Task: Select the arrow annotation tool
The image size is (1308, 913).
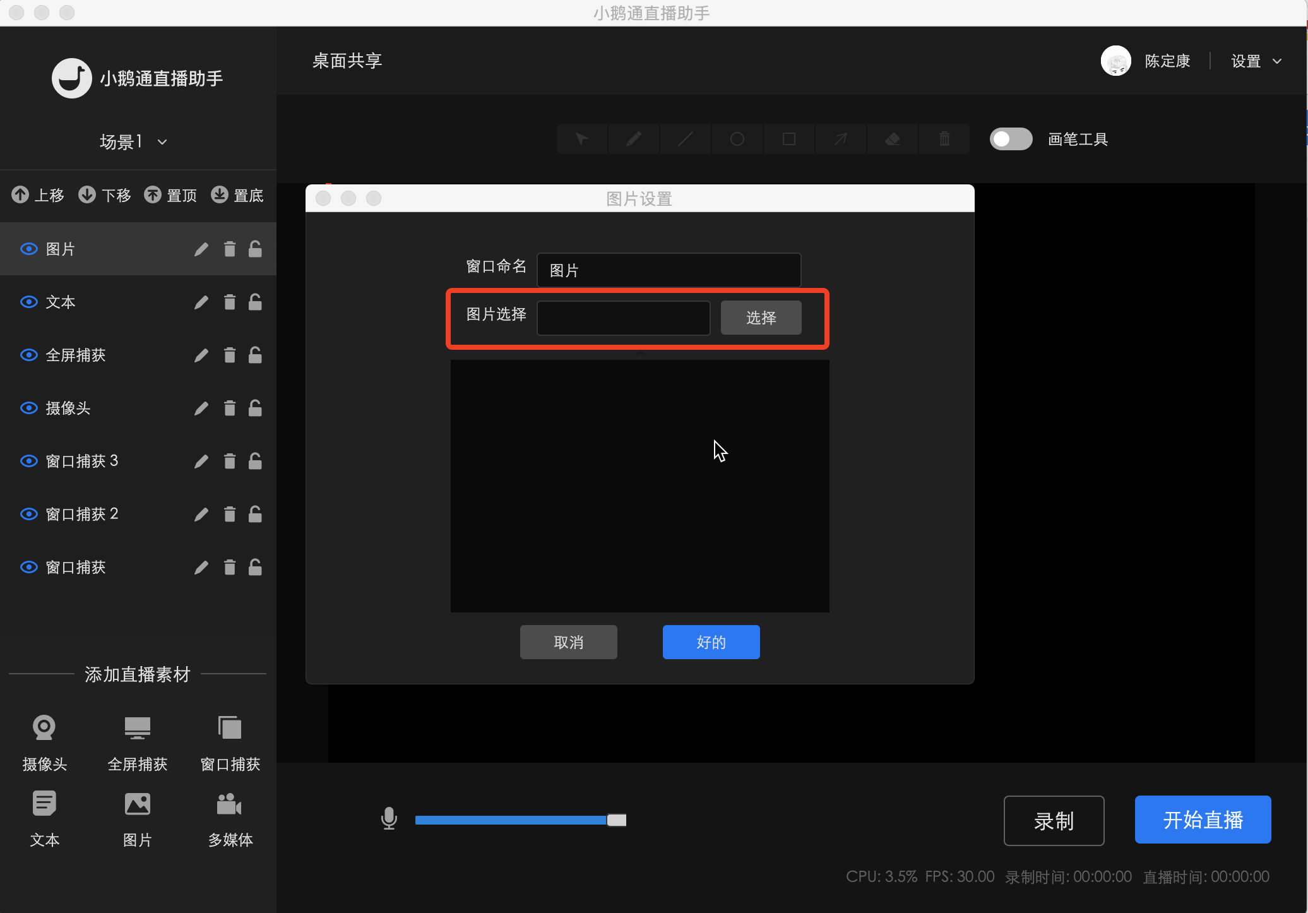Action: (x=840, y=139)
